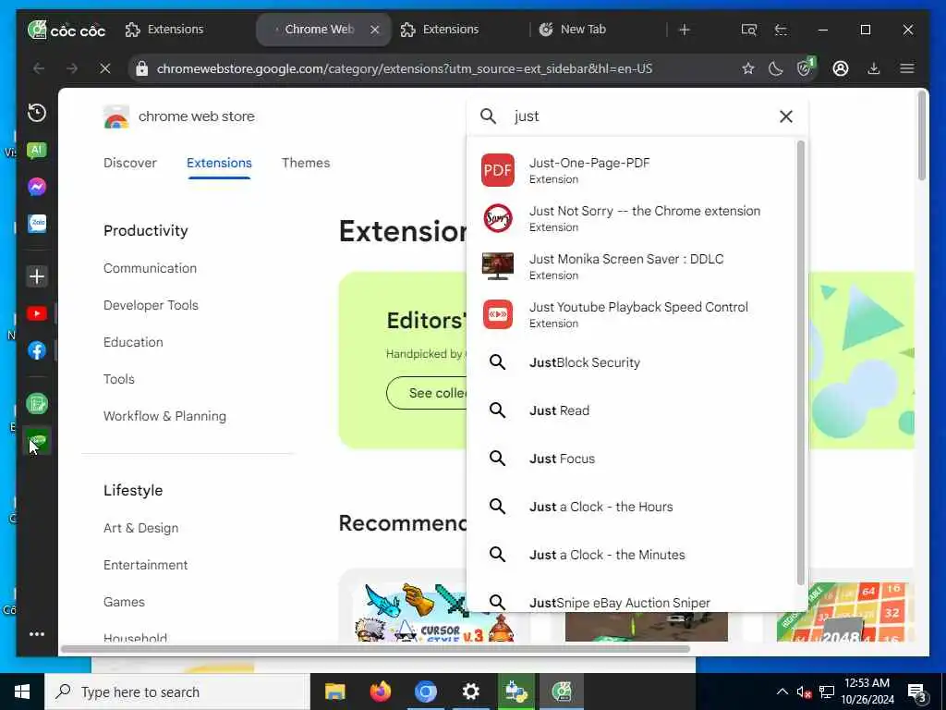The width and height of the screenshot is (946, 710).
Task: Open Zalo from the sidebar
Action: pyautogui.click(x=37, y=224)
